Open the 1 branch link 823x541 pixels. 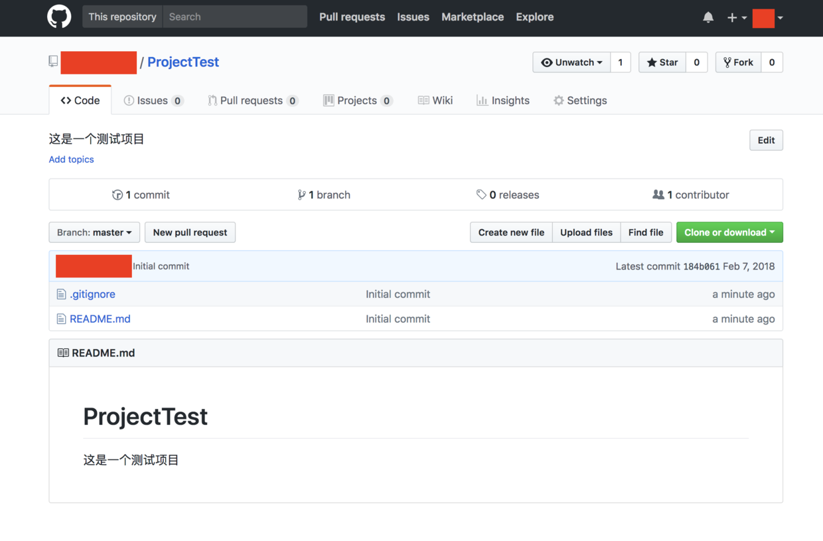click(x=324, y=194)
